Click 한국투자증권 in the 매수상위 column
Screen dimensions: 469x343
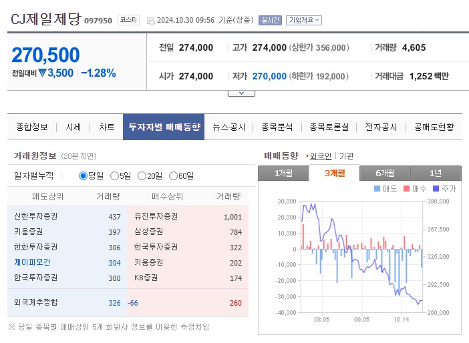click(x=156, y=247)
